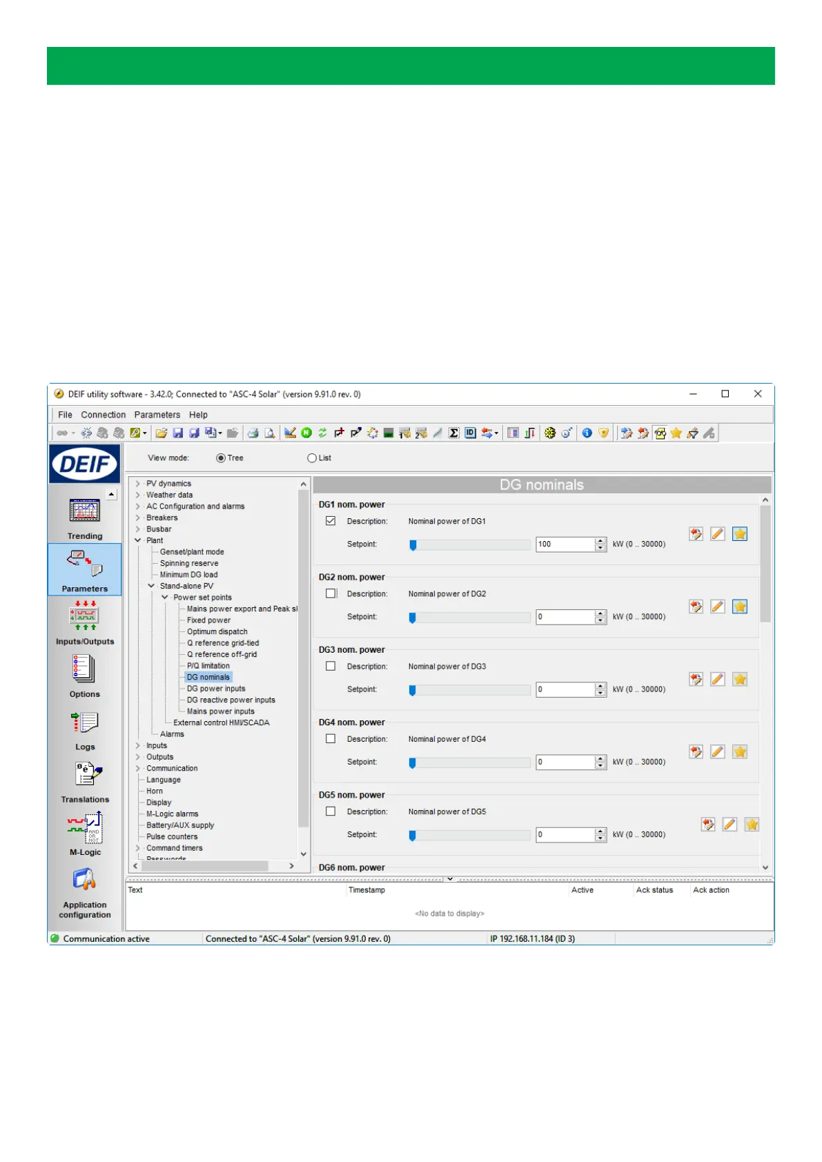Image resolution: width=822 pixels, height=1162 pixels.
Task: Select the Parameters sidebar icon
Action: tap(84, 570)
